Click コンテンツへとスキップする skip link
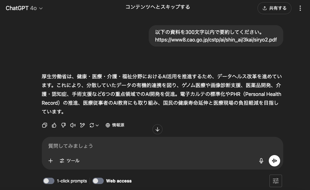Image resolution: width=310 pixels, height=190 pixels. point(158,7)
